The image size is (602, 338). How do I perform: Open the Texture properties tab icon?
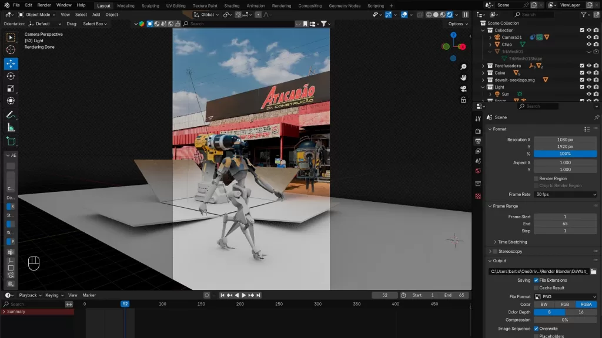coord(478,196)
